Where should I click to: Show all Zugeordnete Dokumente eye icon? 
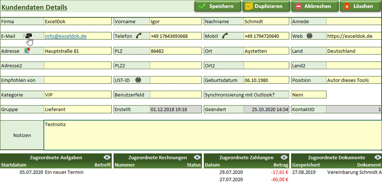pyautogui.click(x=378, y=157)
